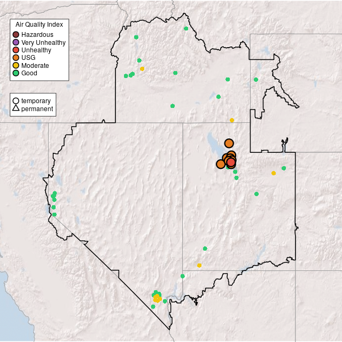This screenshot has height=342, width=342.
Task: Click the 'permanent' legend label text
Action: click(x=37, y=109)
